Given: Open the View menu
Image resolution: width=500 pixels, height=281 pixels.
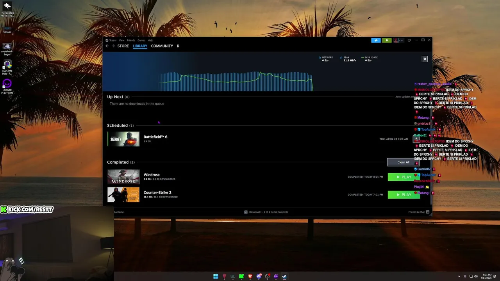Looking at the screenshot, I should [x=121, y=40].
